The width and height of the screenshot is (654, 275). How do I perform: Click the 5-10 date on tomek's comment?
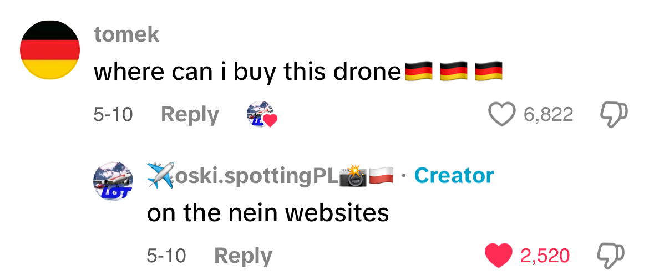113,115
